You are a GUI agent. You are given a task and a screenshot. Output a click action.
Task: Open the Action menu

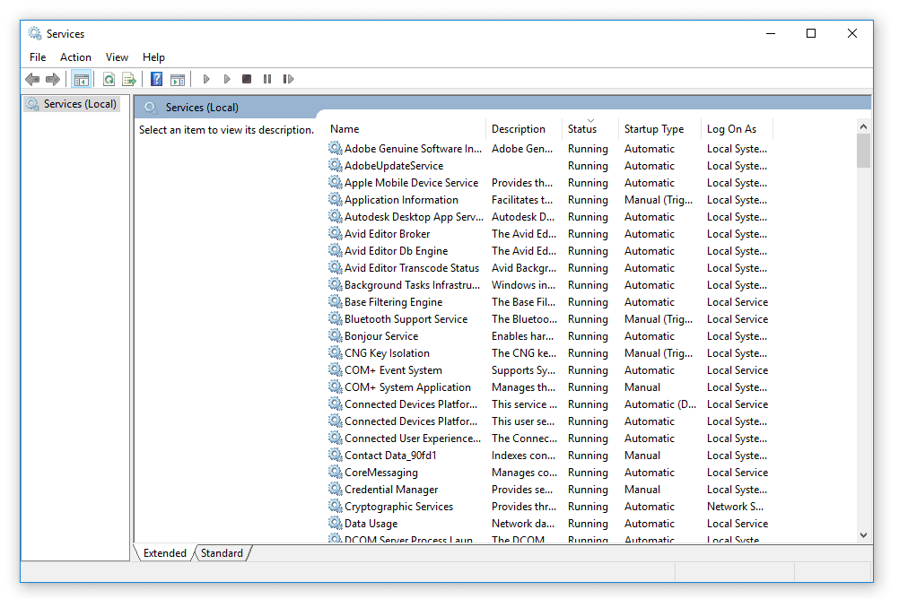coord(75,56)
